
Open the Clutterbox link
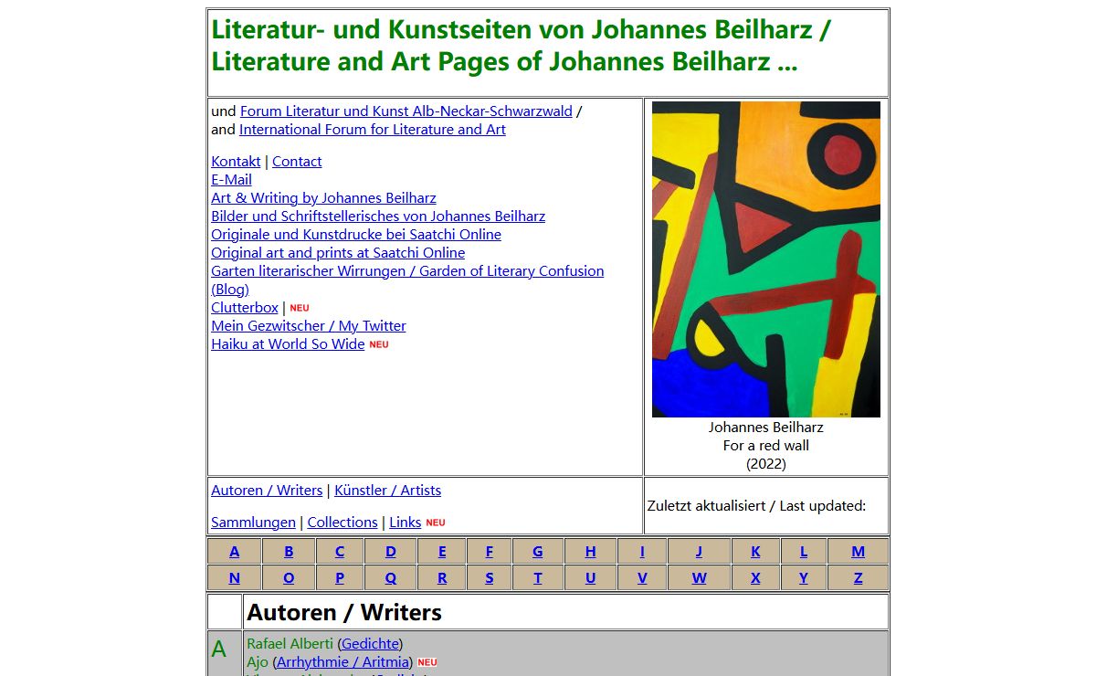245,308
